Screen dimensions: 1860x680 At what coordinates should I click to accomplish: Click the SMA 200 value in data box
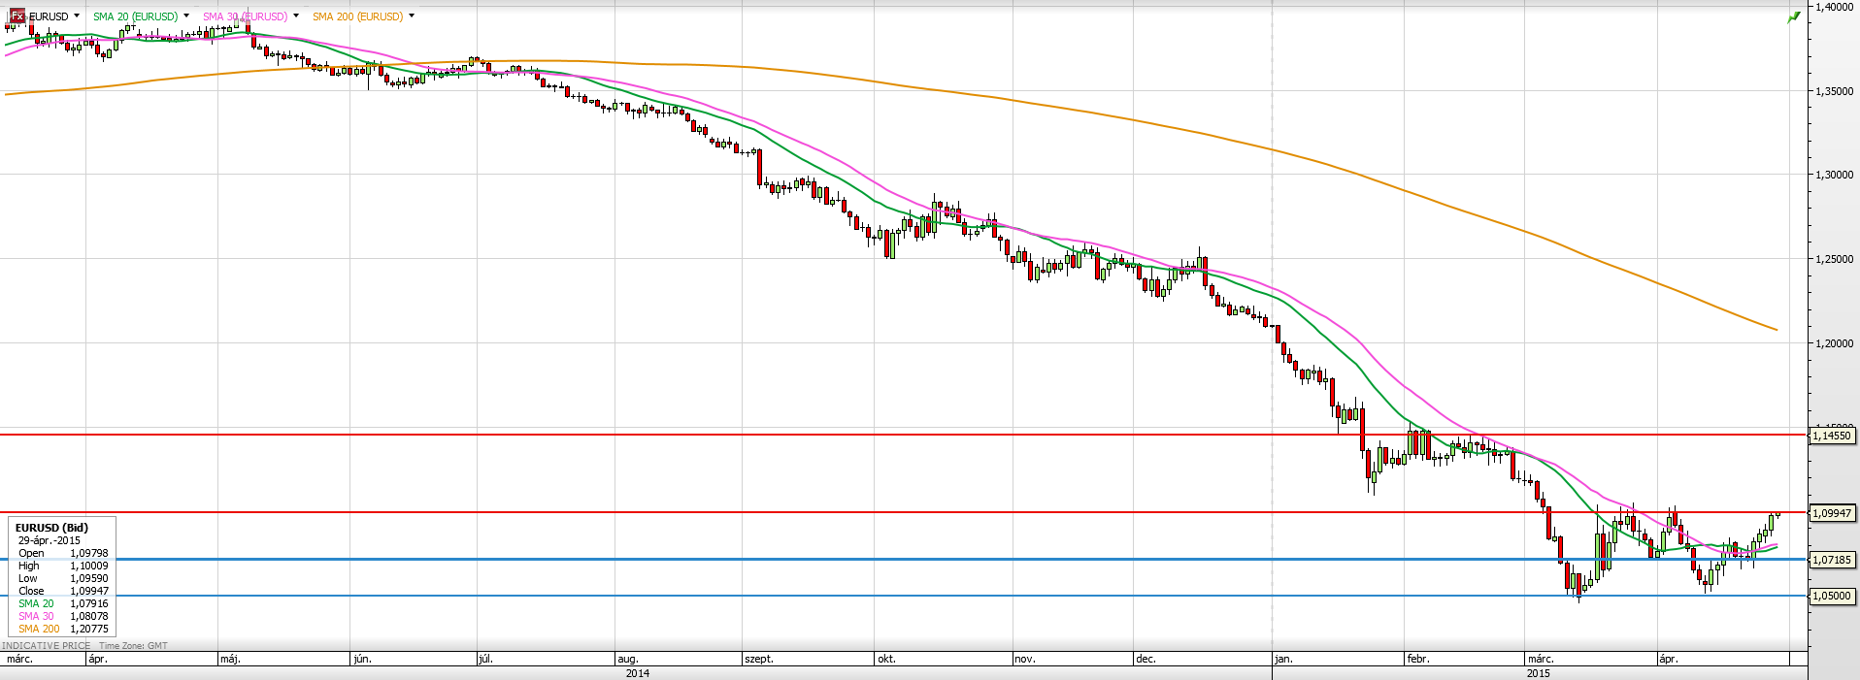coord(88,629)
